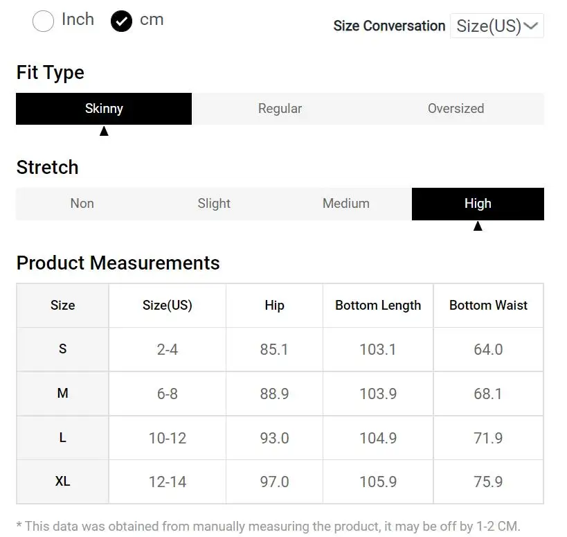The width and height of the screenshot is (567, 537).
Task: Select the Medium stretch option
Action: pos(346,204)
